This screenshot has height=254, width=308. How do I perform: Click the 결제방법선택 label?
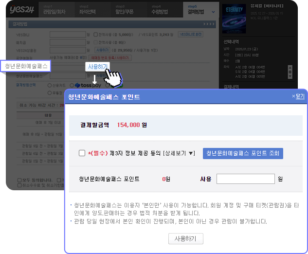coord(26,85)
